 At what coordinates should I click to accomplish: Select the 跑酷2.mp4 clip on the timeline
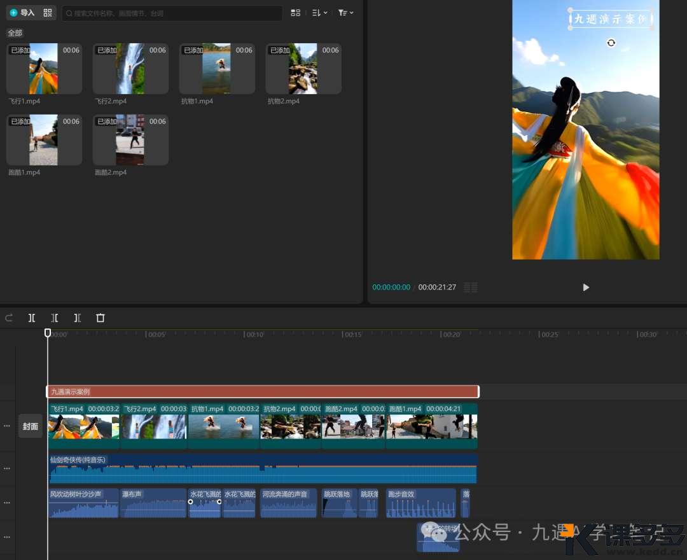(x=354, y=426)
